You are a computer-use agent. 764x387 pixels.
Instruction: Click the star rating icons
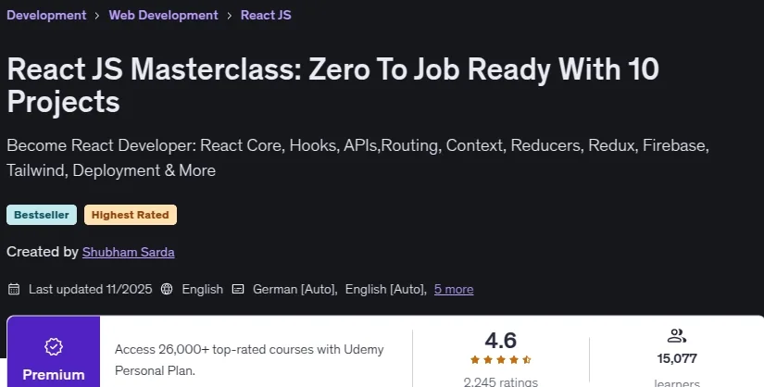[501, 360]
